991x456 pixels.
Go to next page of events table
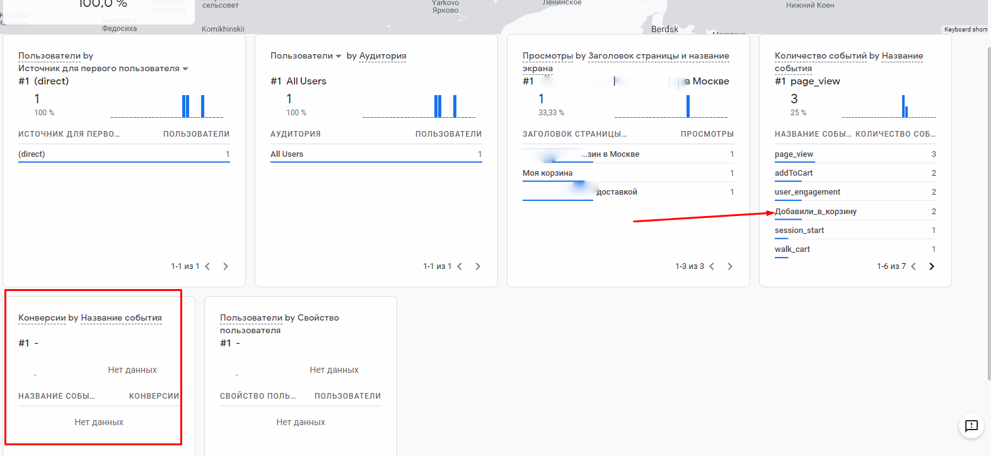click(932, 266)
